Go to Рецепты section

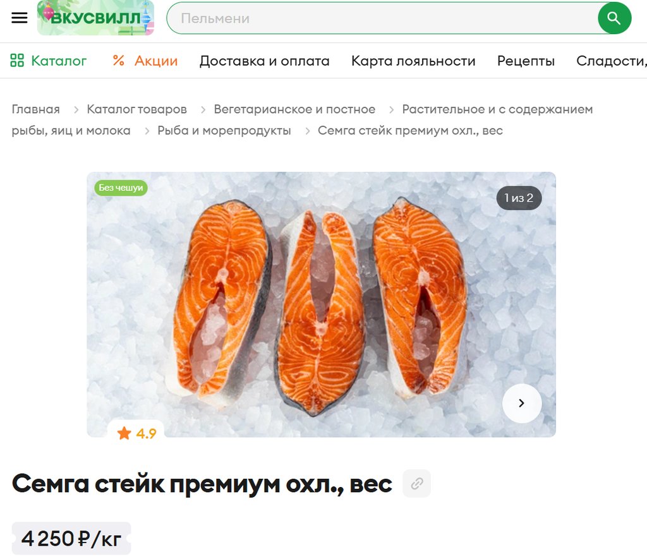click(526, 61)
